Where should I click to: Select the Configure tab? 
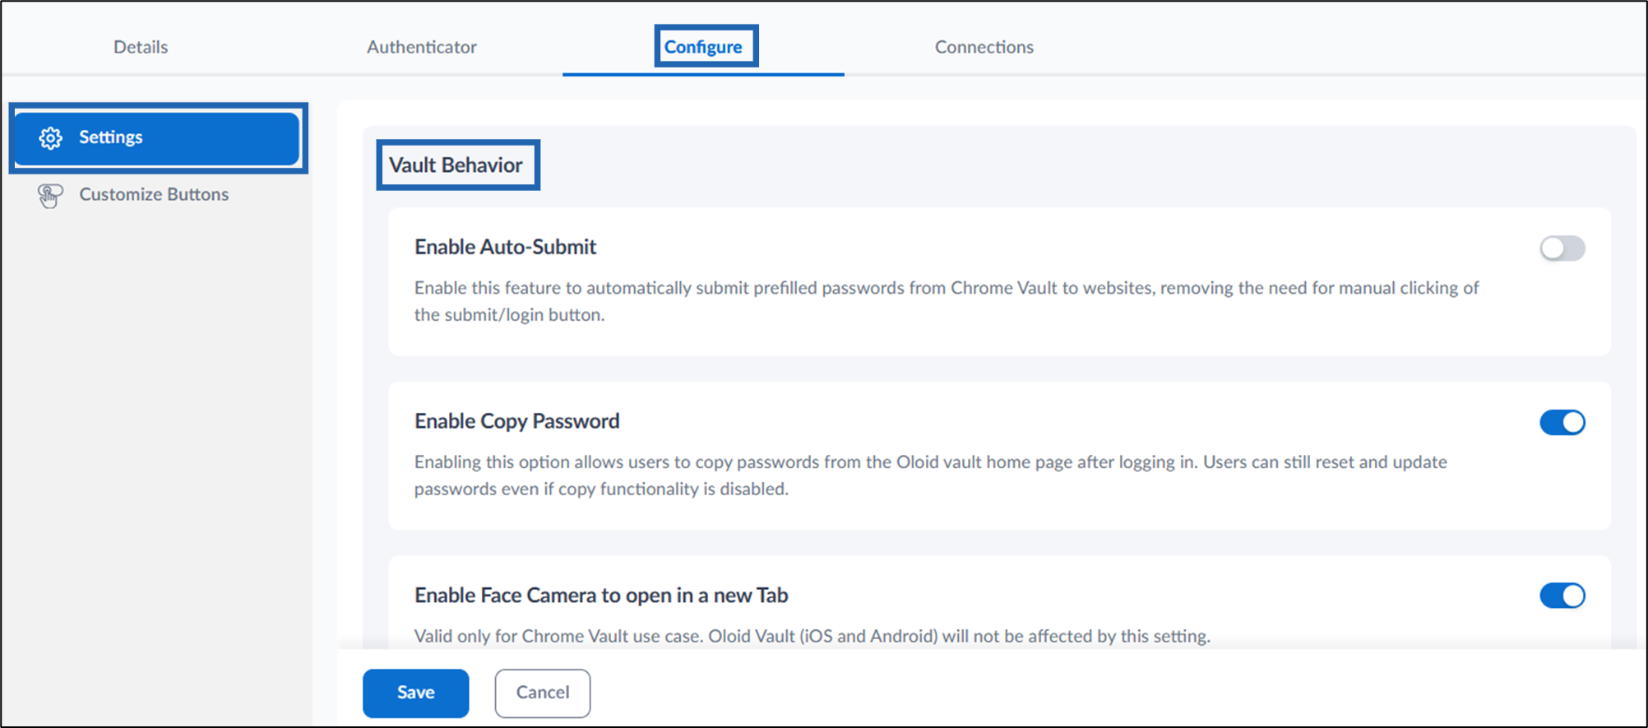pos(703,47)
